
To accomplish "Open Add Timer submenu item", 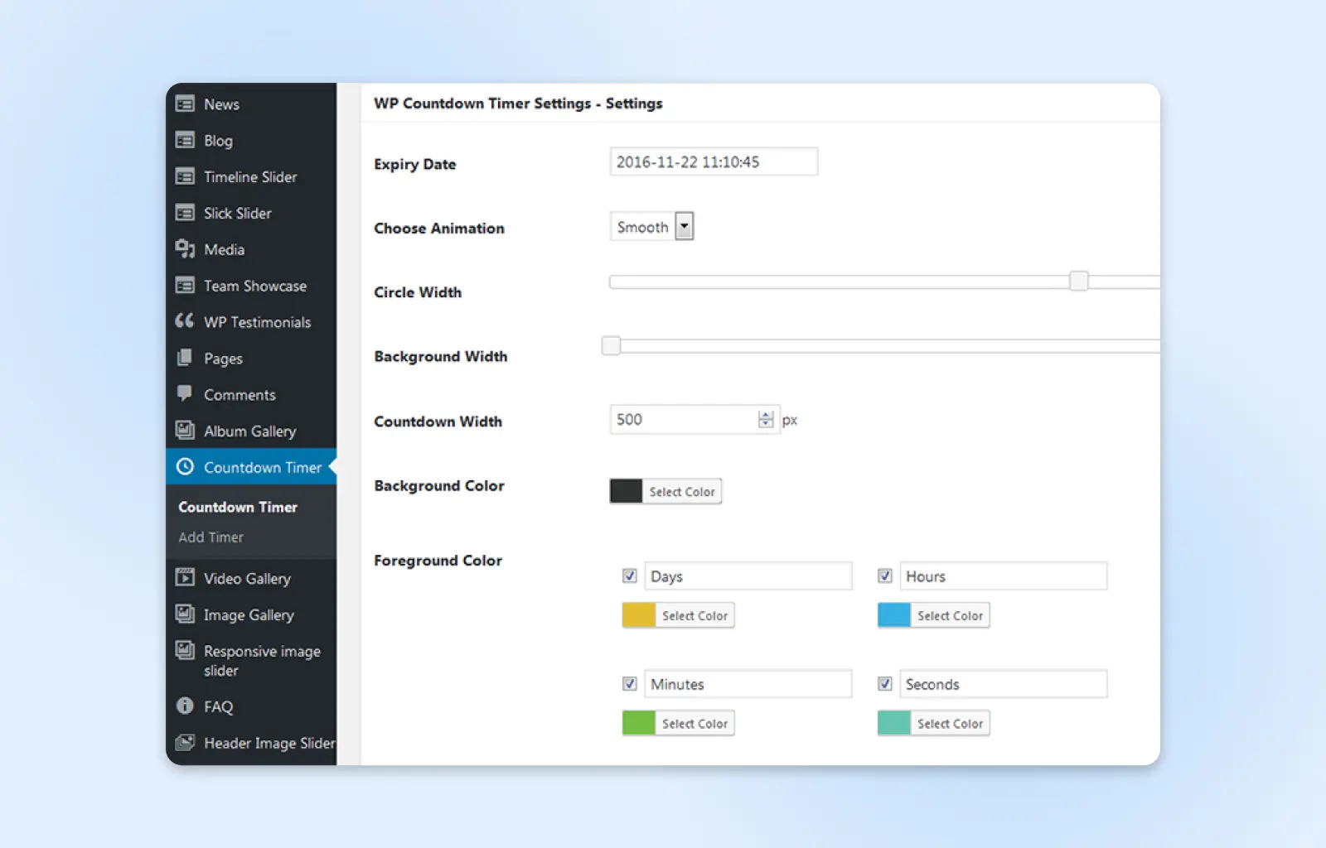I will pyautogui.click(x=211, y=537).
